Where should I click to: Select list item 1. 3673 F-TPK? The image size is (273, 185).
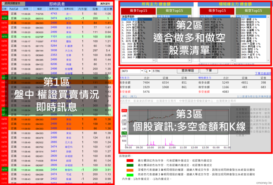coord(137,19)
